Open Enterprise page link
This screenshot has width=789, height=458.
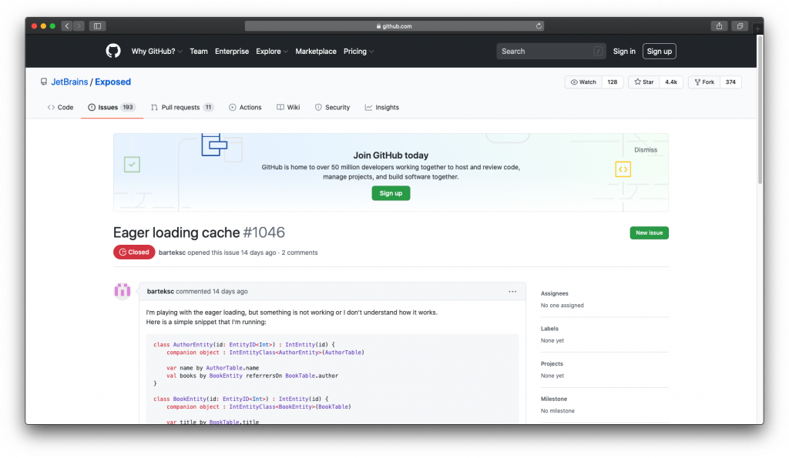pos(231,52)
